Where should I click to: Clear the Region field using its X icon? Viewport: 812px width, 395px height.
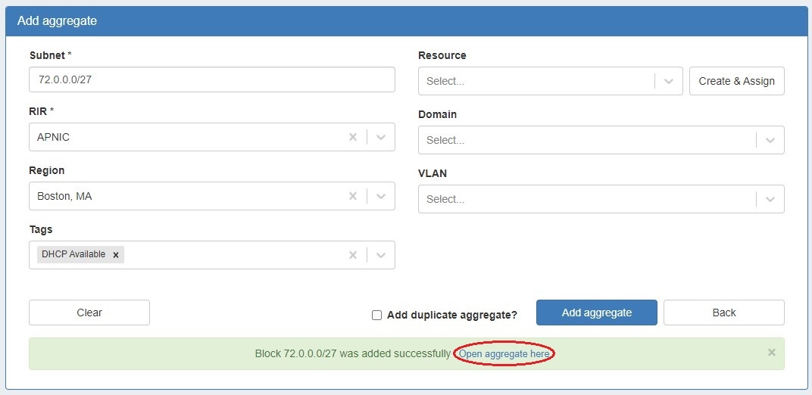pyautogui.click(x=352, y=196)
